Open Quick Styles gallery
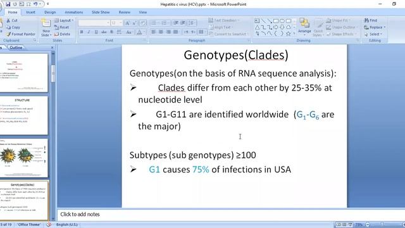This screenshot has width=405, height=228. click(x=318, y=27)
